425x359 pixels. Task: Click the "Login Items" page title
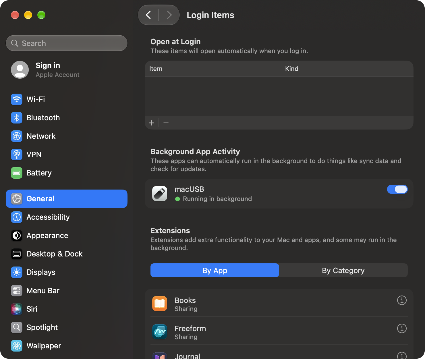[210, 15]
